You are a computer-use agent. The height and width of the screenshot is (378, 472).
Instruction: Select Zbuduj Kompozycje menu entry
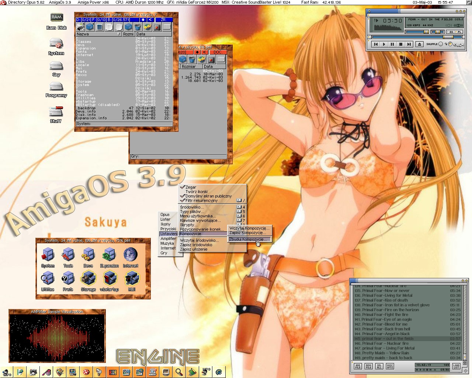(250, 239)
